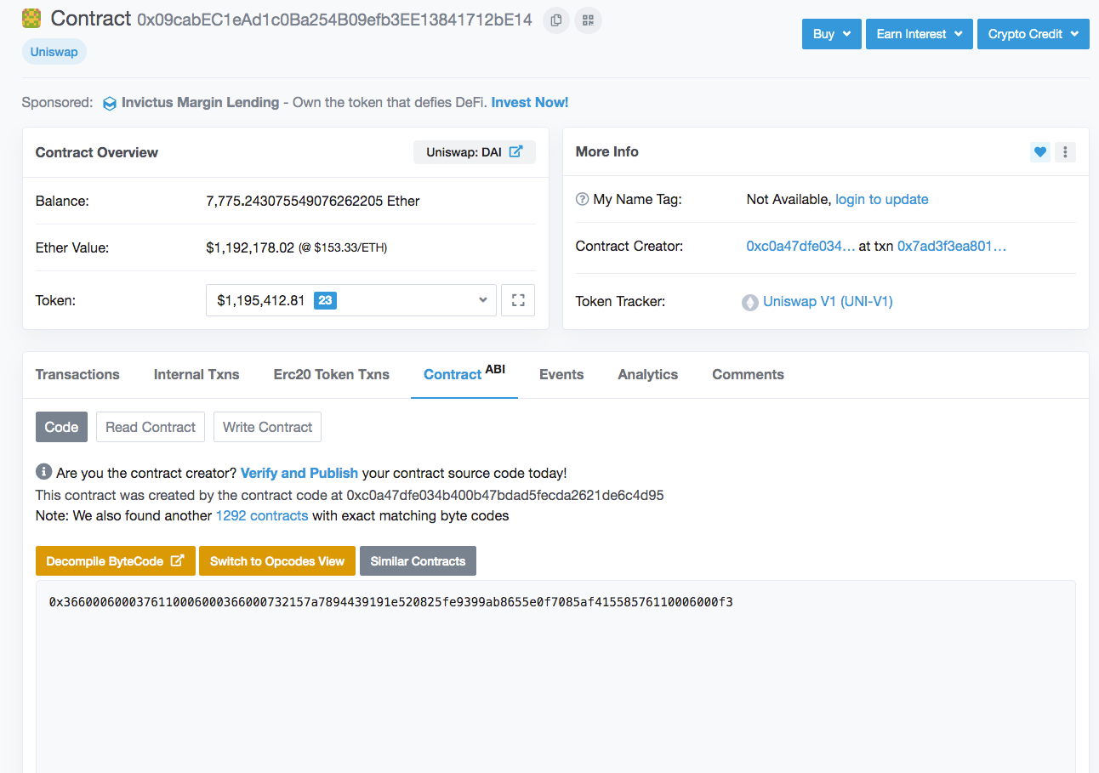Click the Verify and Publish link
This screenshot has height=773, width=1099.
pos(299,473)
